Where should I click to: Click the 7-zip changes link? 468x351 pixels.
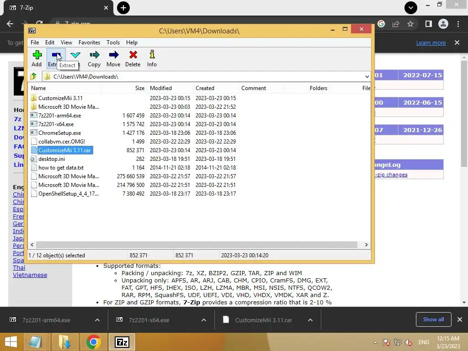[391, 175]
